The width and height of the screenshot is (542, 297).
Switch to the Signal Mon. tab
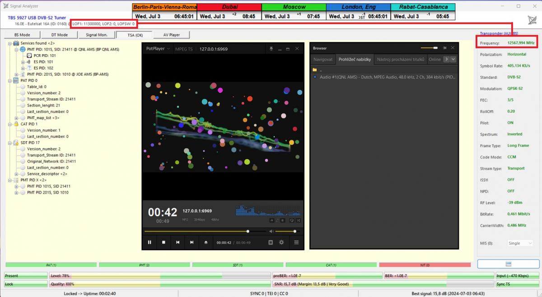pyautogui.click(x=97, y=35)
